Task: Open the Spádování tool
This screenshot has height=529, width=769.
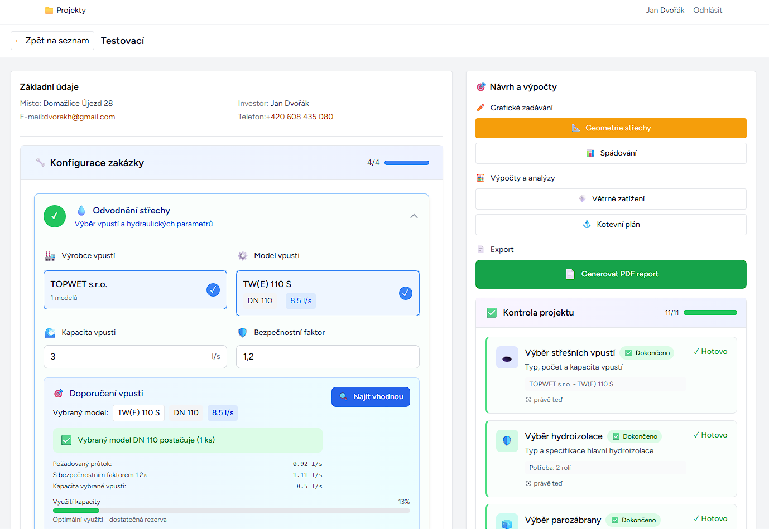Action: point(611,153)
